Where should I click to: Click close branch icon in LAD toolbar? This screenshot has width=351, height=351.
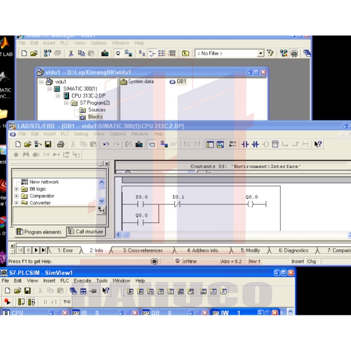[295, 144]
